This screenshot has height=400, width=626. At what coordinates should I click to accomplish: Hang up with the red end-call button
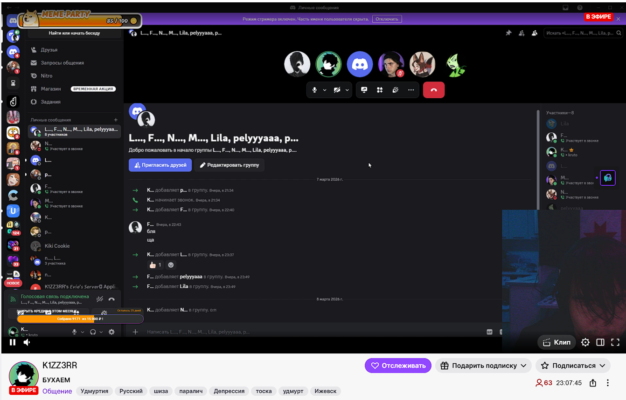click(x=434, y=90)
